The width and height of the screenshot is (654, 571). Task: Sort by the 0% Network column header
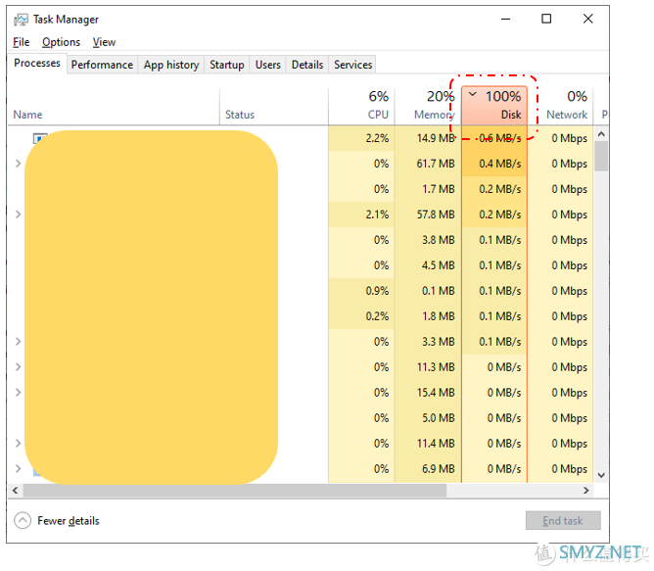[561, 106]
